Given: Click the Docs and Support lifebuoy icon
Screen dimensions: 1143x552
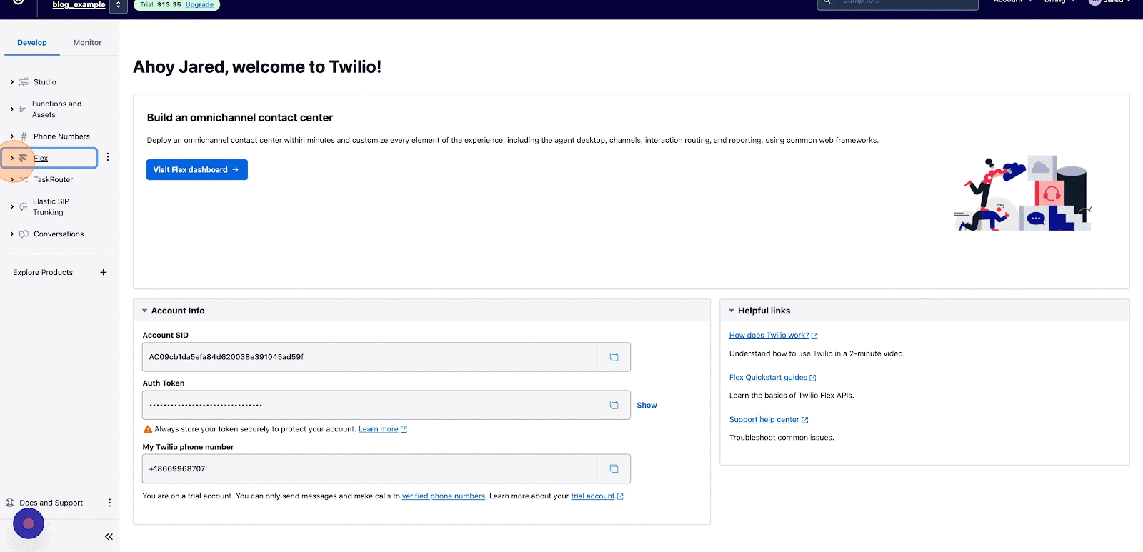Looking at the screenshot, I should (x=10, y=503).
